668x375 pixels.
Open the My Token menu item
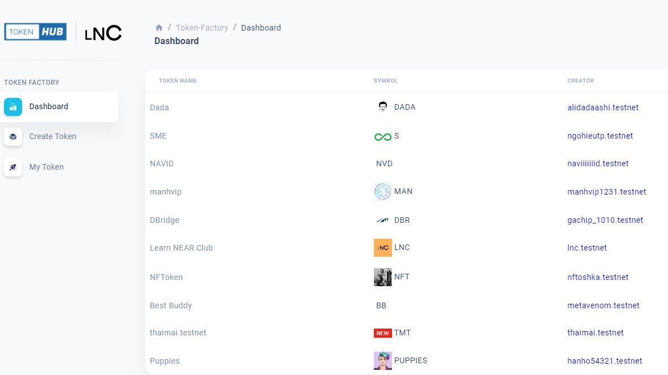(46, 167)
